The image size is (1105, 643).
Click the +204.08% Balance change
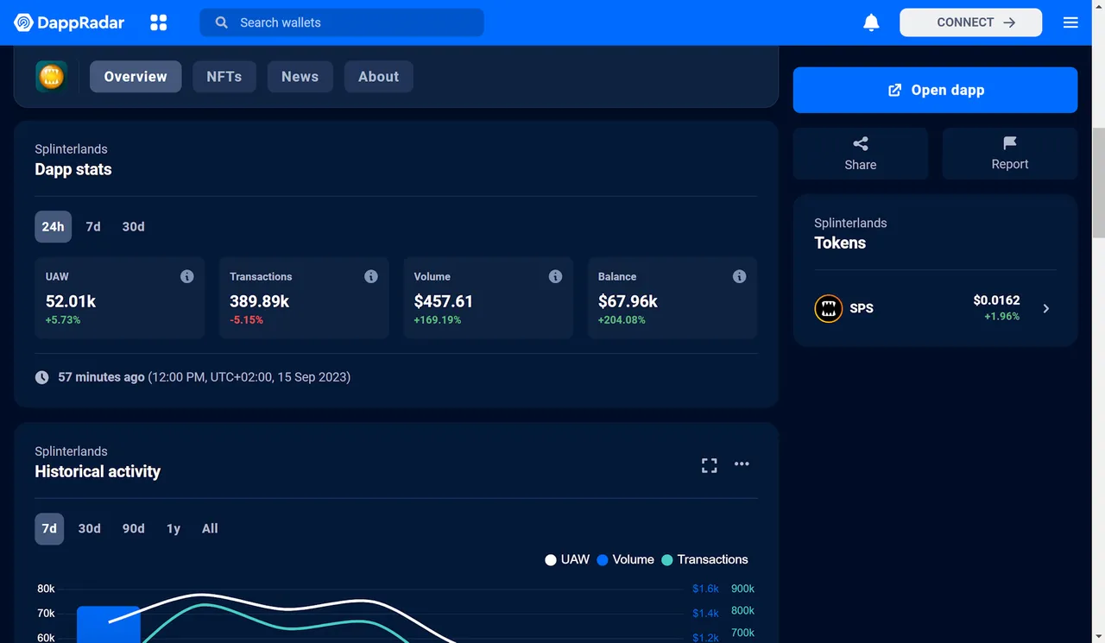click(x=622, y=320)
